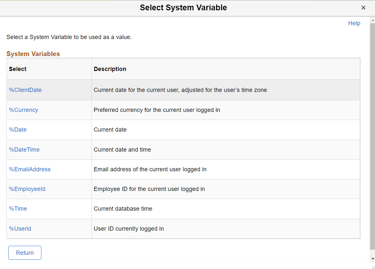Choose the %Time system variable

pos(18,209)
